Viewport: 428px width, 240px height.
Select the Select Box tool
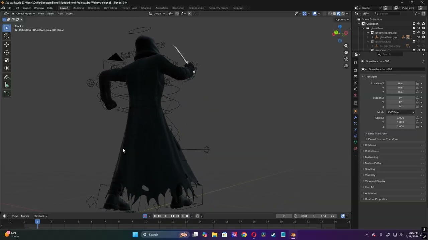point(7,28)
